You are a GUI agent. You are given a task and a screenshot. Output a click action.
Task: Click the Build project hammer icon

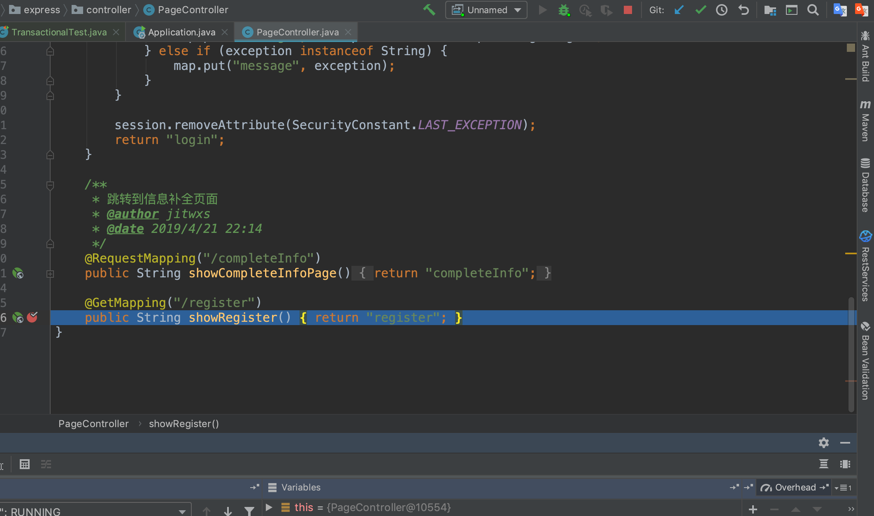pos(429,9)
